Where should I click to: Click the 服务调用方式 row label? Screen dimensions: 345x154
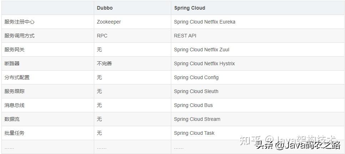[x=19, y=36]
